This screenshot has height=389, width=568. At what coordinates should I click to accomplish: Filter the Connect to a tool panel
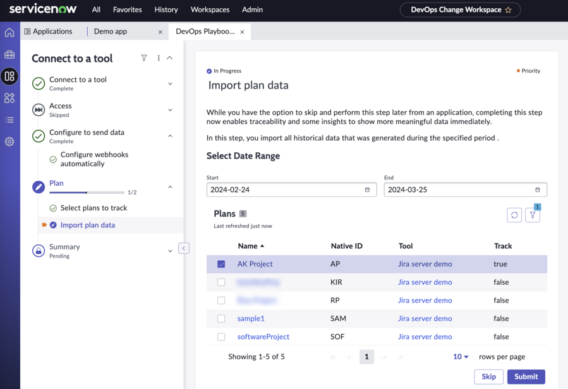144,58
